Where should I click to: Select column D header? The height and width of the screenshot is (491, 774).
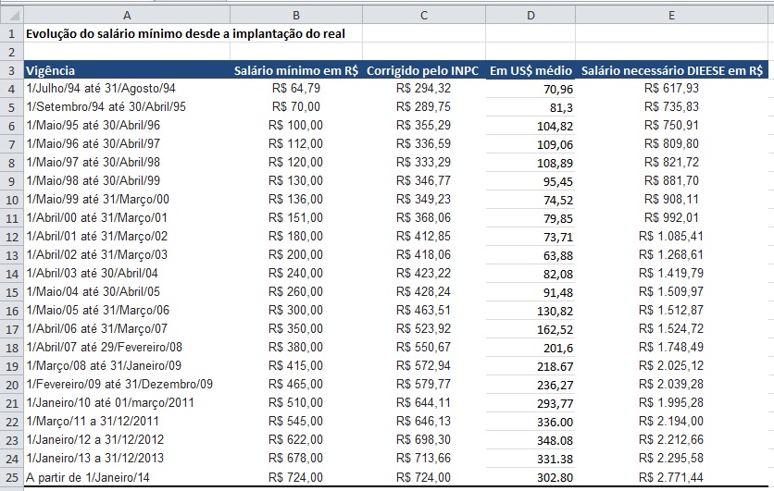(531, 16)
